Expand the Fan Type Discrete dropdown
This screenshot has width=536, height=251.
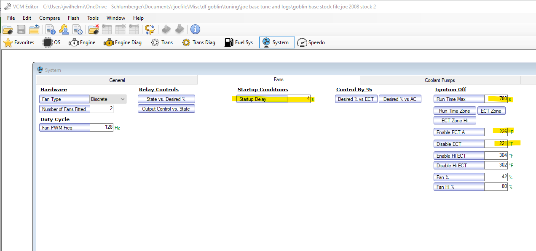(108, 99)
